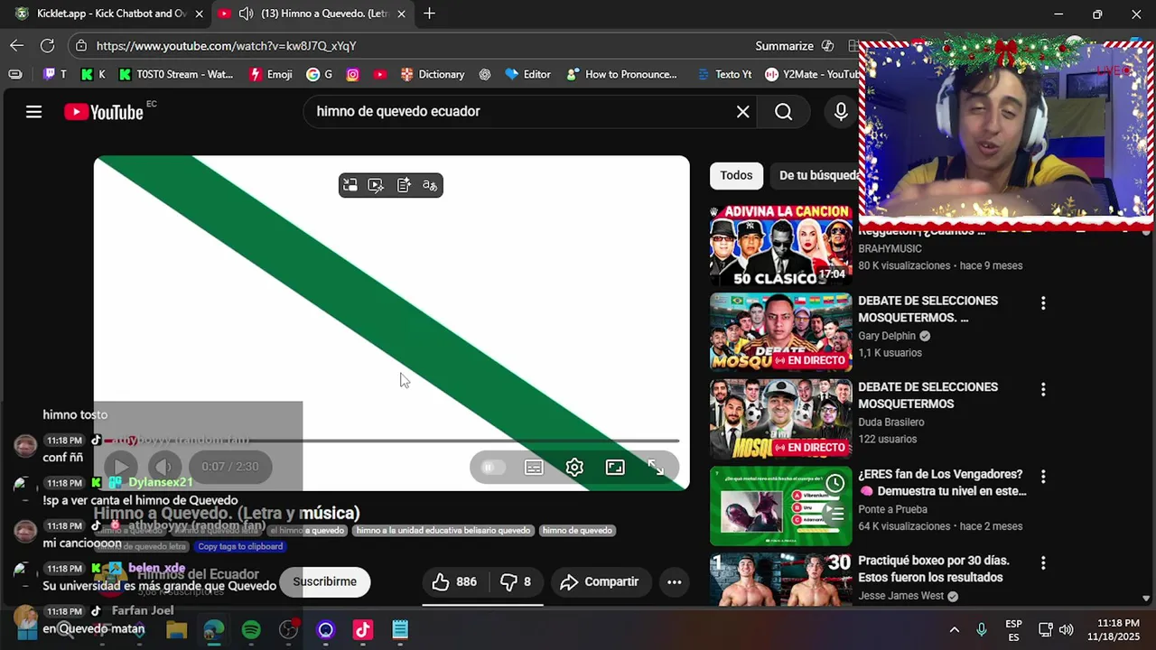
Task: Seek in the video progress bar
Action: click(391, 441)
